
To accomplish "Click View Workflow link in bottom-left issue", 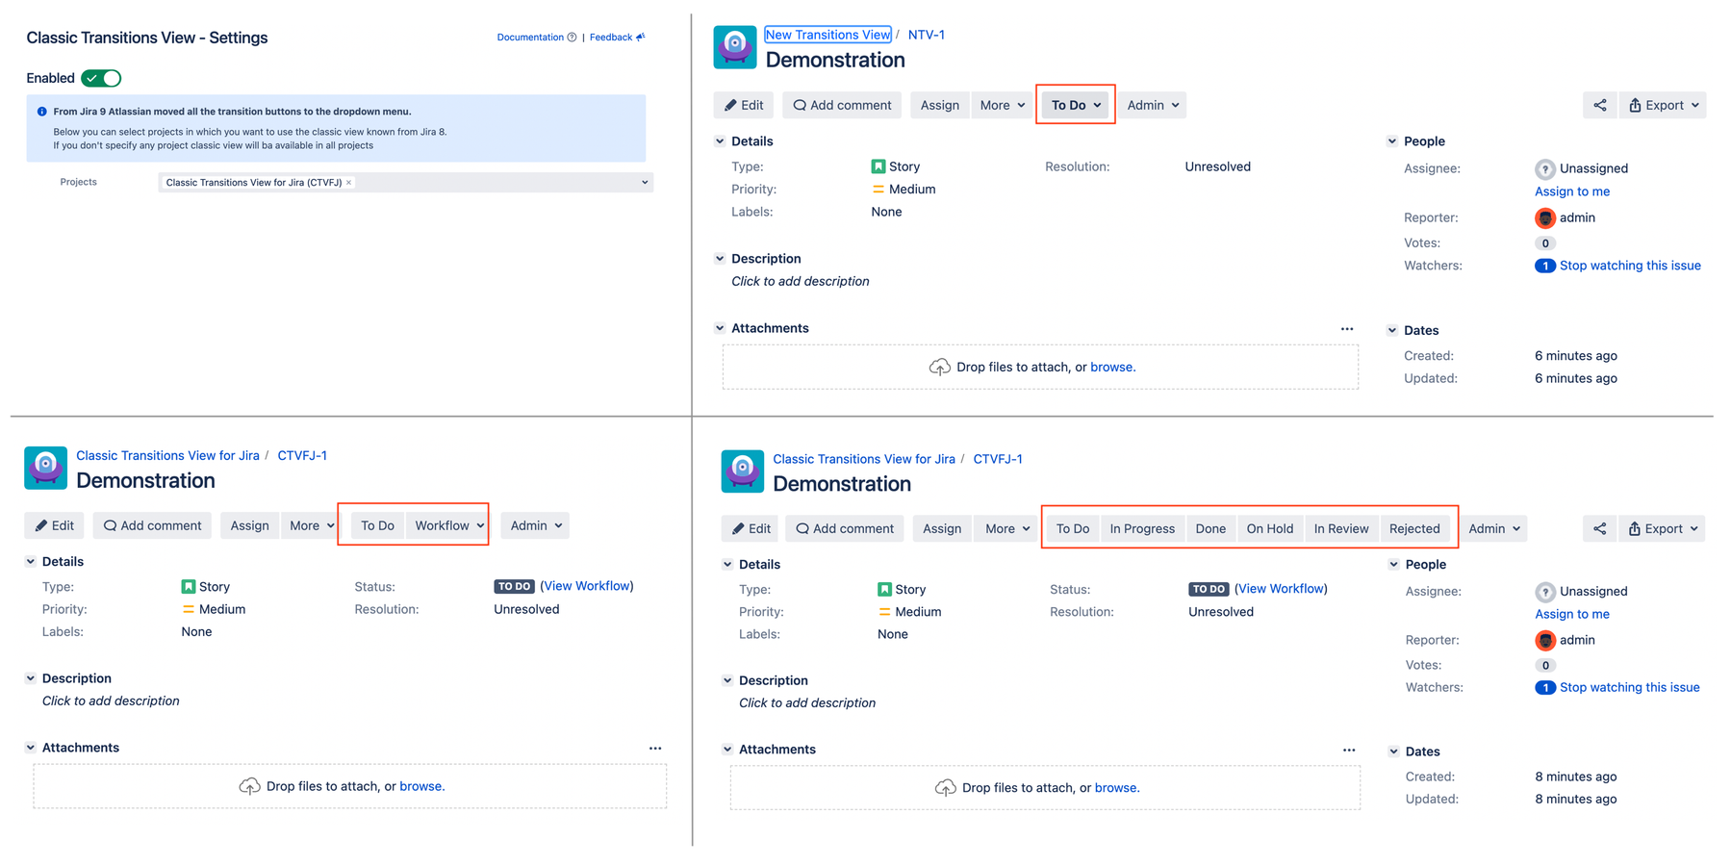I will [587, 586].
